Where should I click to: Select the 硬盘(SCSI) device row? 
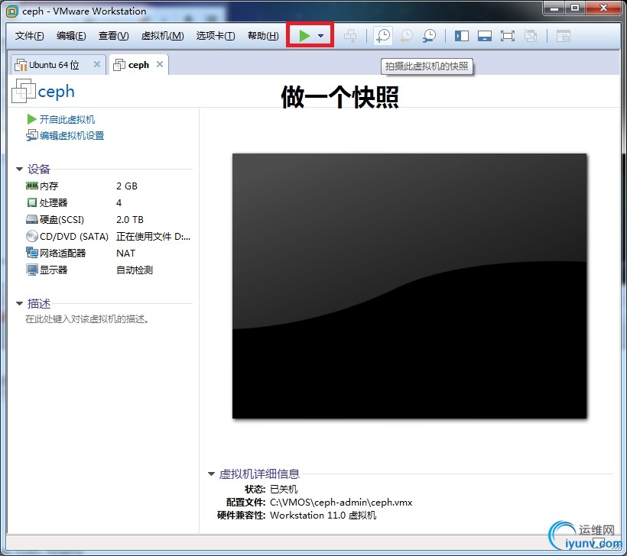tap(108, 220)
